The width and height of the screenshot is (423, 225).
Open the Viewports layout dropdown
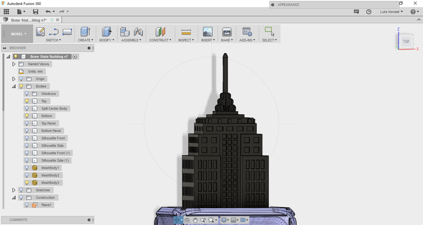(x=244, y=220)
